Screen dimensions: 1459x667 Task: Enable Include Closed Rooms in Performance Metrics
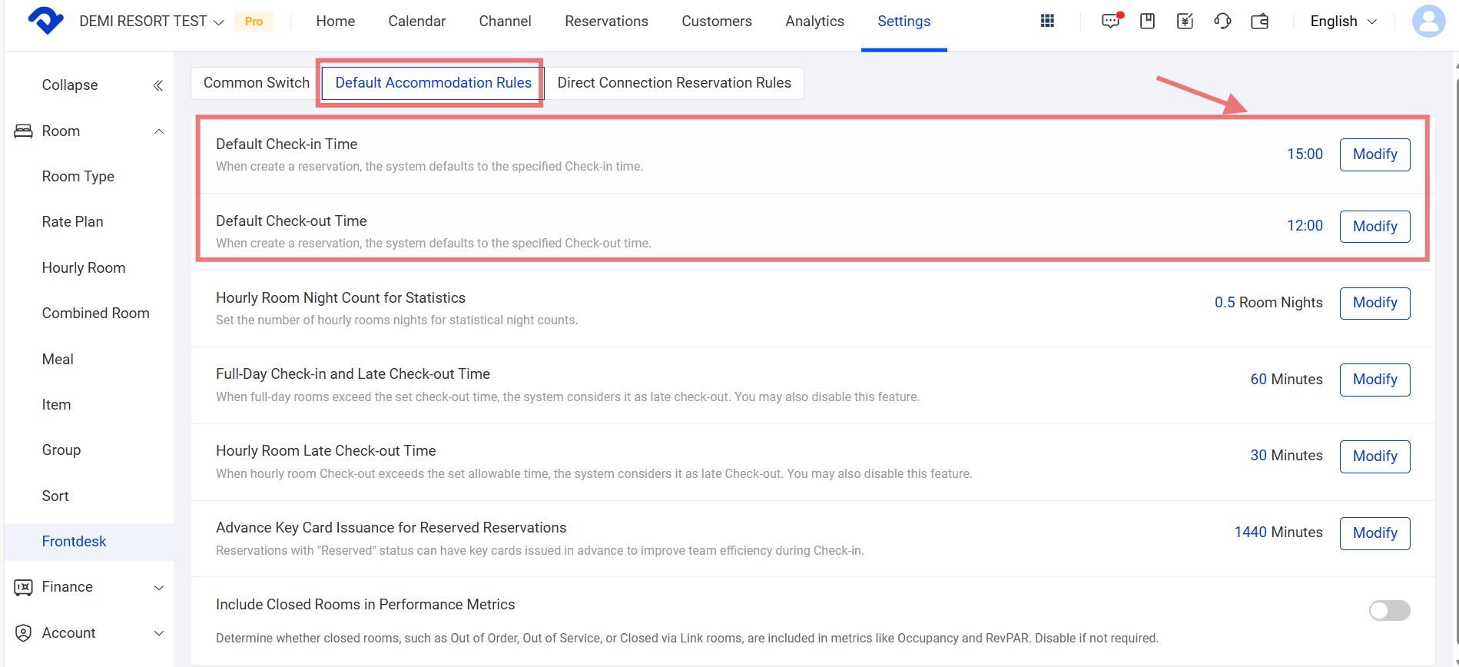point(1389,610)
